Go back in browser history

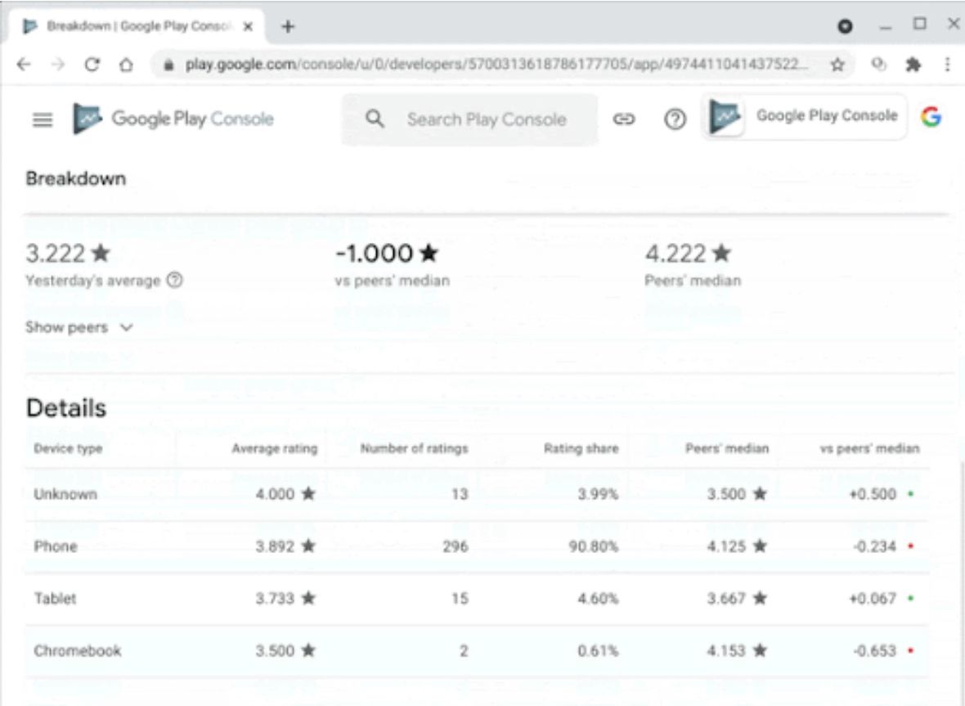click(24, 64)
